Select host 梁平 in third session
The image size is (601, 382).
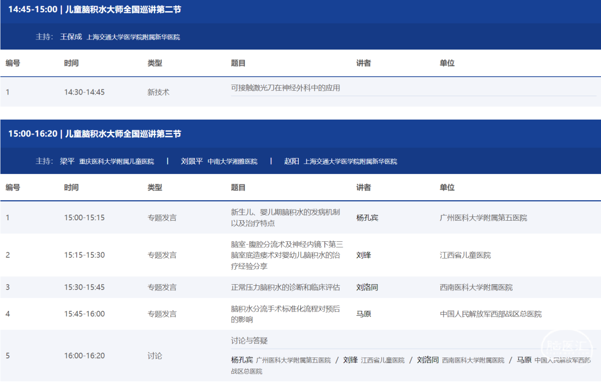pyautogui.click(x=67, y=161)
